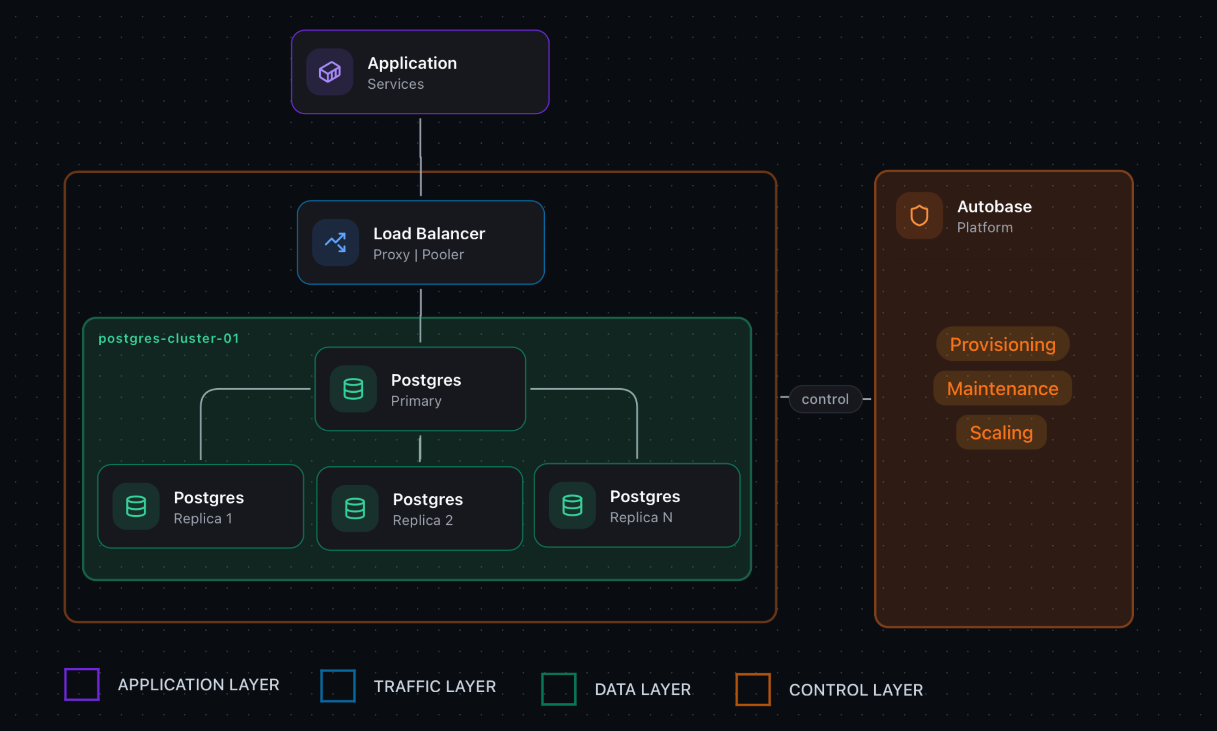Click the Replica N subtitle text
The image size is (1217, 731).
click(x=641, y=517)
